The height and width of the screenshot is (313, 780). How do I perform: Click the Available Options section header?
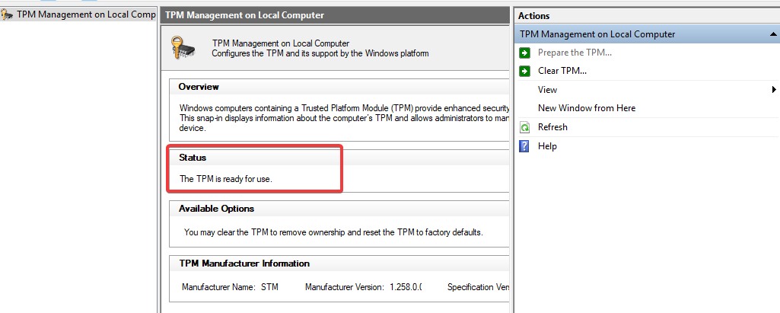pyautogui.click(x=216, y=209)
